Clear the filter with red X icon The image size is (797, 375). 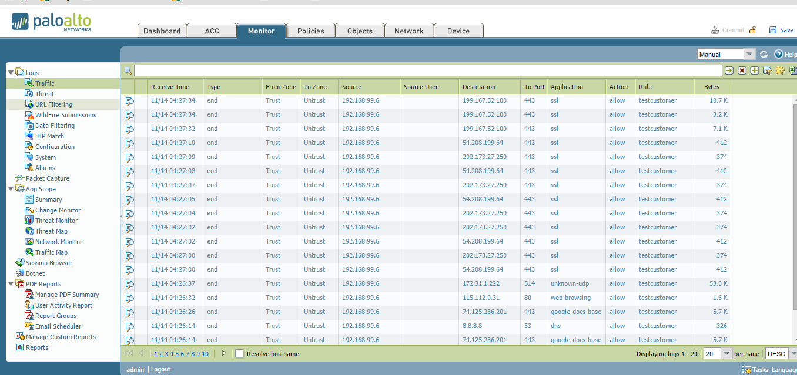coord(742,70)
